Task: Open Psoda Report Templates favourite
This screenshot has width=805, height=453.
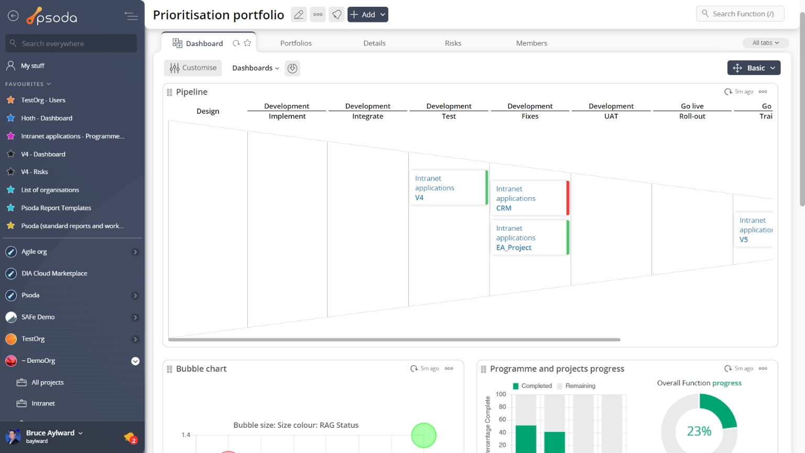Action: coord(56,208)
